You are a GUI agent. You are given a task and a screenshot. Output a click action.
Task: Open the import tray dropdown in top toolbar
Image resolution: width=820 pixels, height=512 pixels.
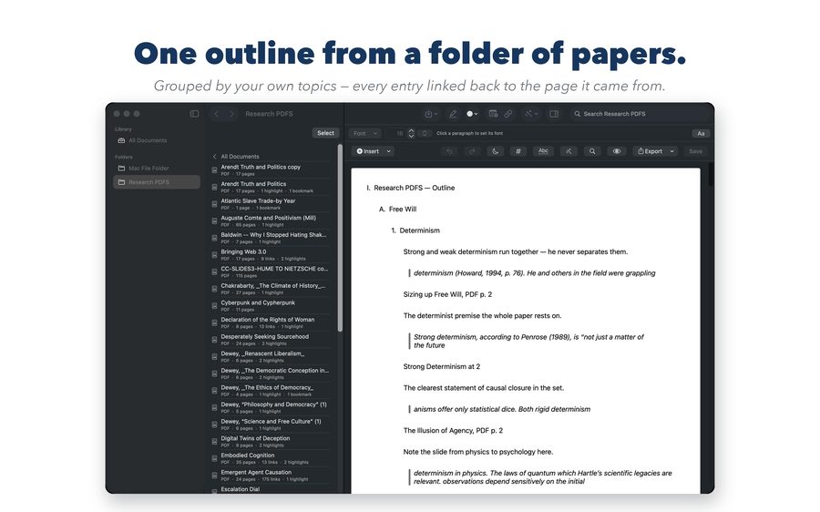(x=431, y=114)
